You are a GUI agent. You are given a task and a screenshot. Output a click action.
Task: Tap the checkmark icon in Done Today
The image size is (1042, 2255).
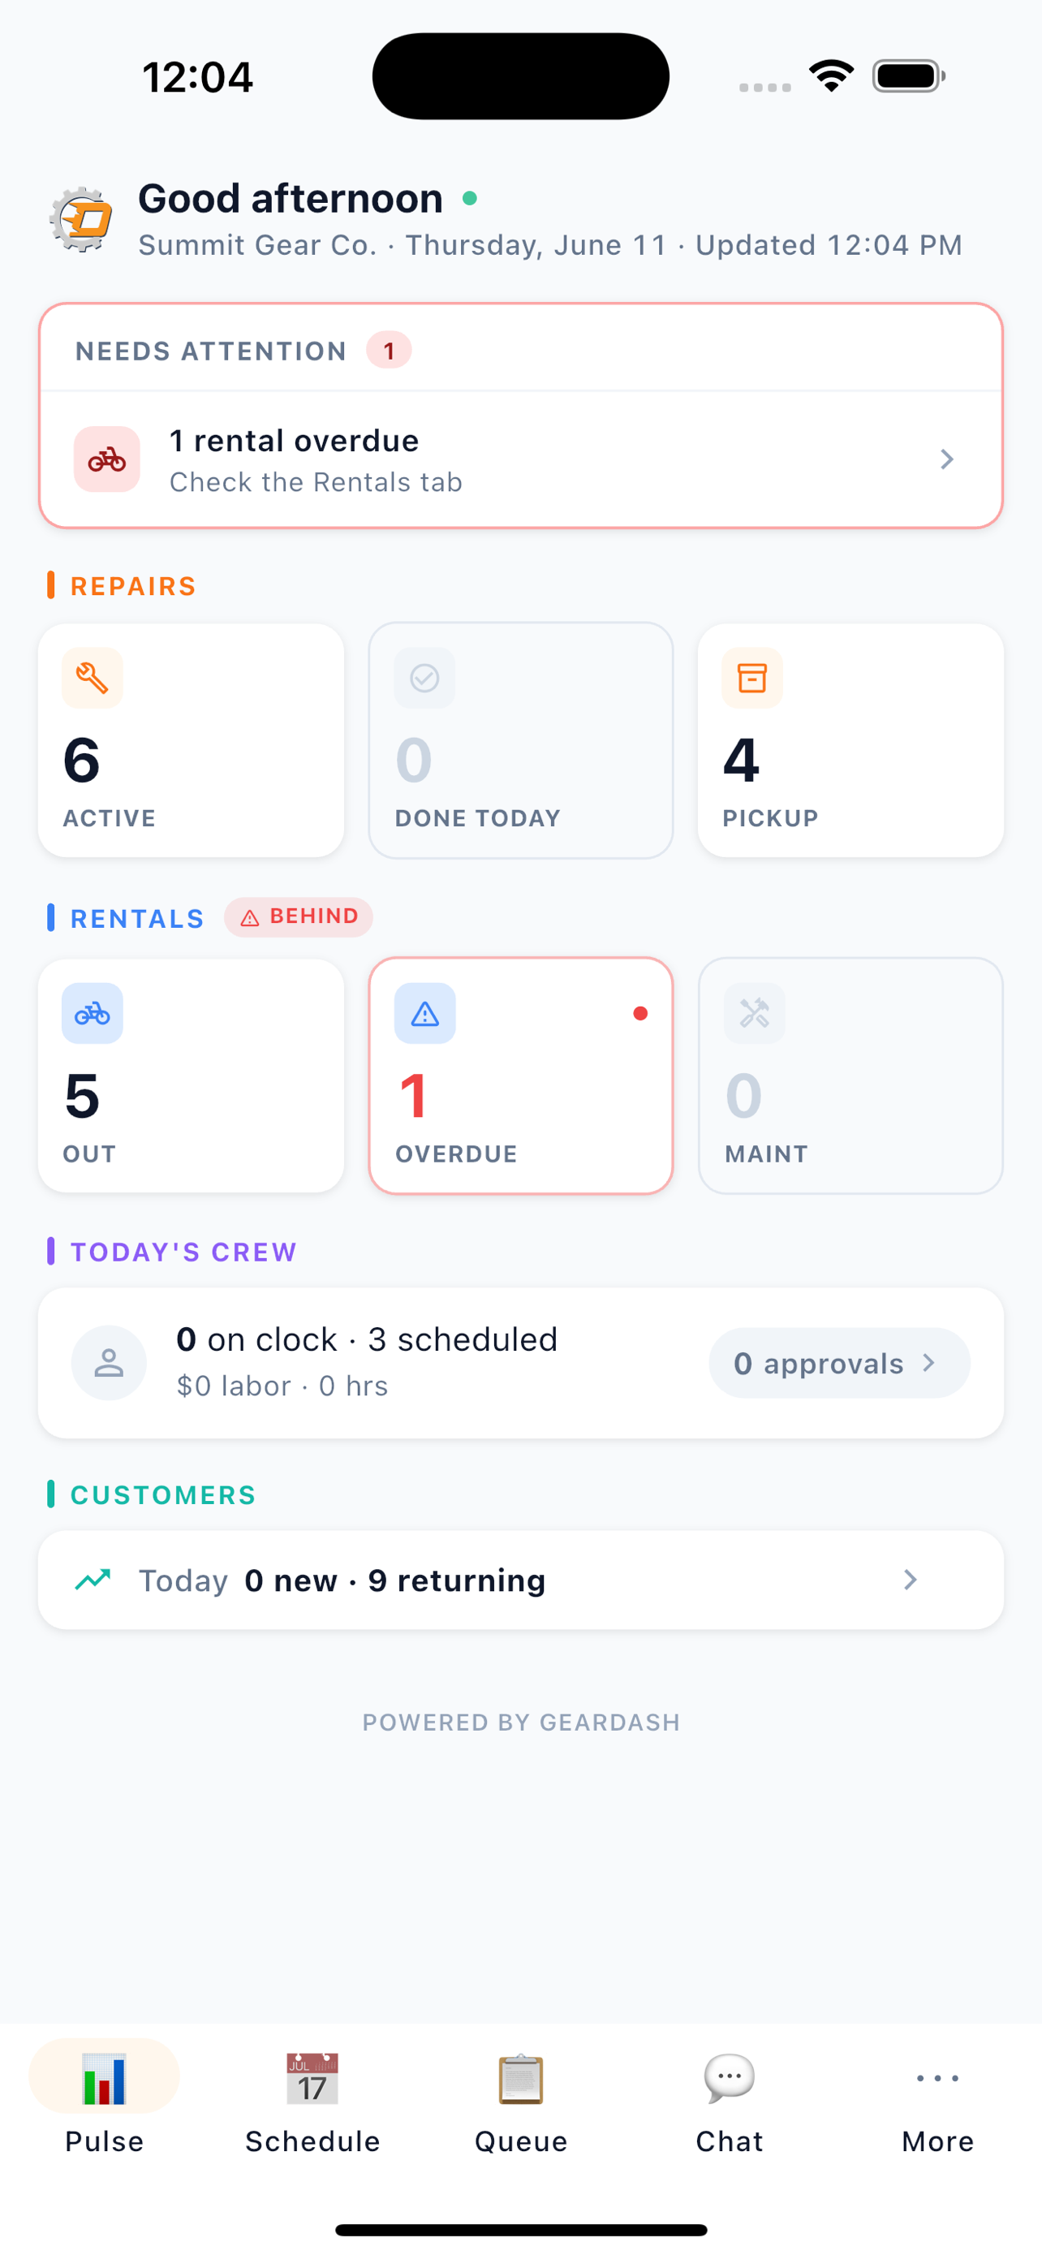[x=424, y=678]
